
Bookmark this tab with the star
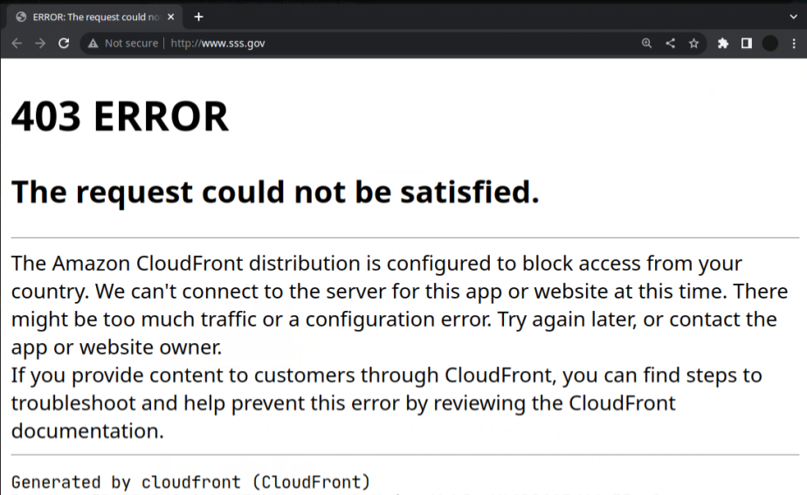click(x=693, y=44)
